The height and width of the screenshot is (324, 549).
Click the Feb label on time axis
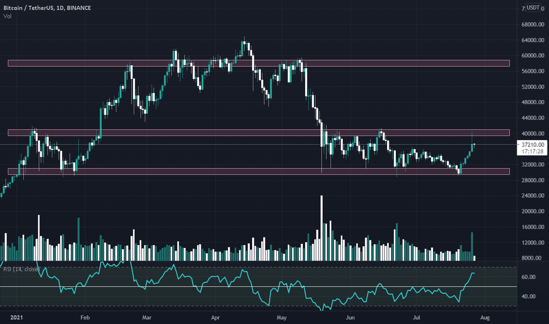click(85, 318)
